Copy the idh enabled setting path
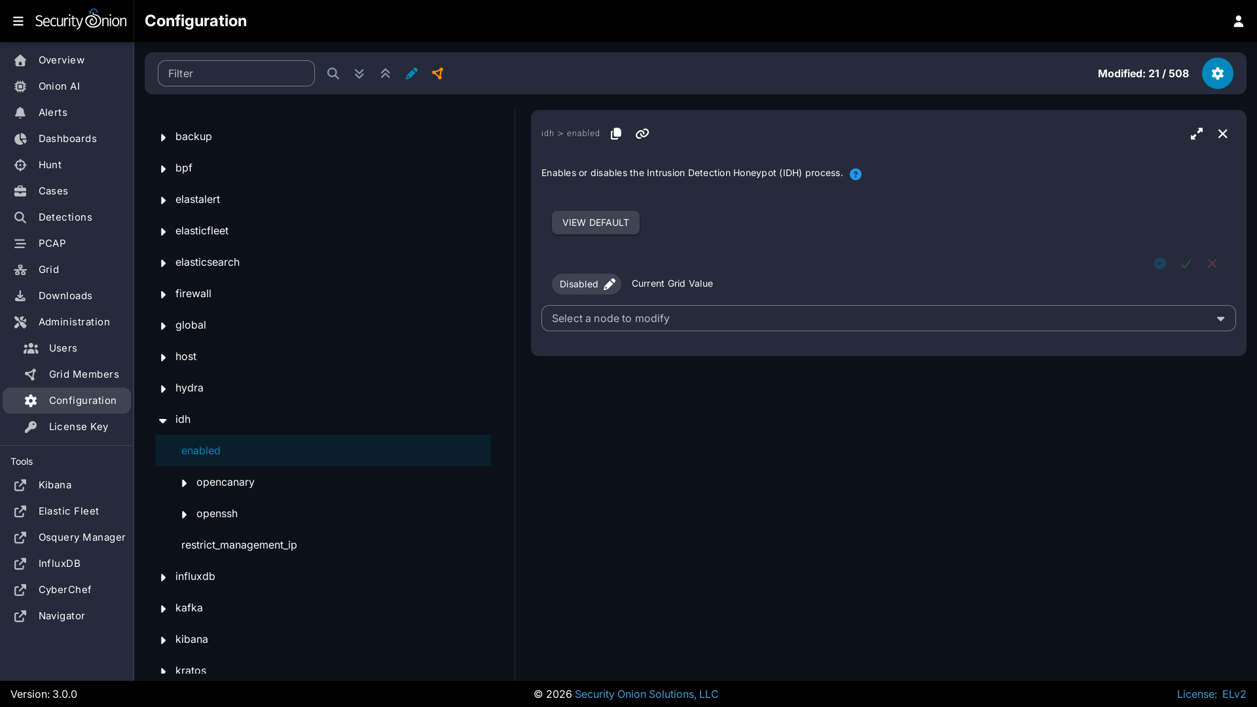The image size is (1257, 707). click(615, 134)
